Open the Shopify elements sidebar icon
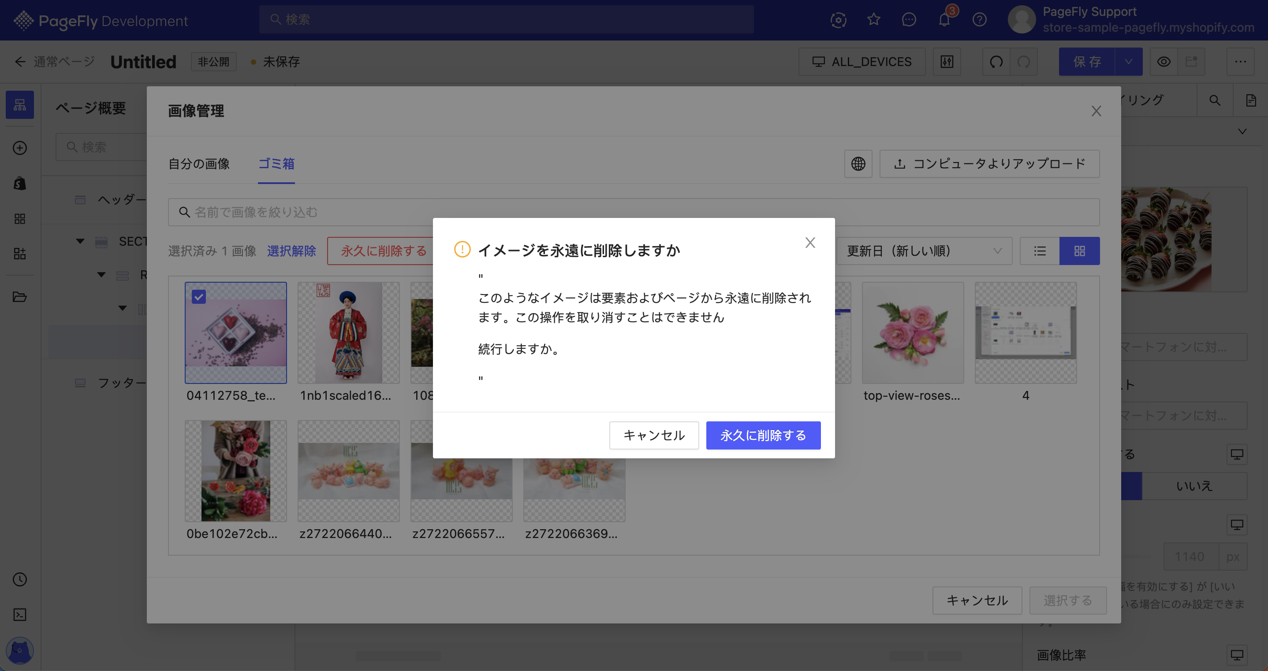Screen dimensions: 1268x671 coord(20,183)
